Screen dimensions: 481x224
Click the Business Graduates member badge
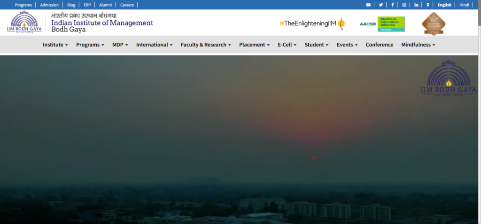434,23
